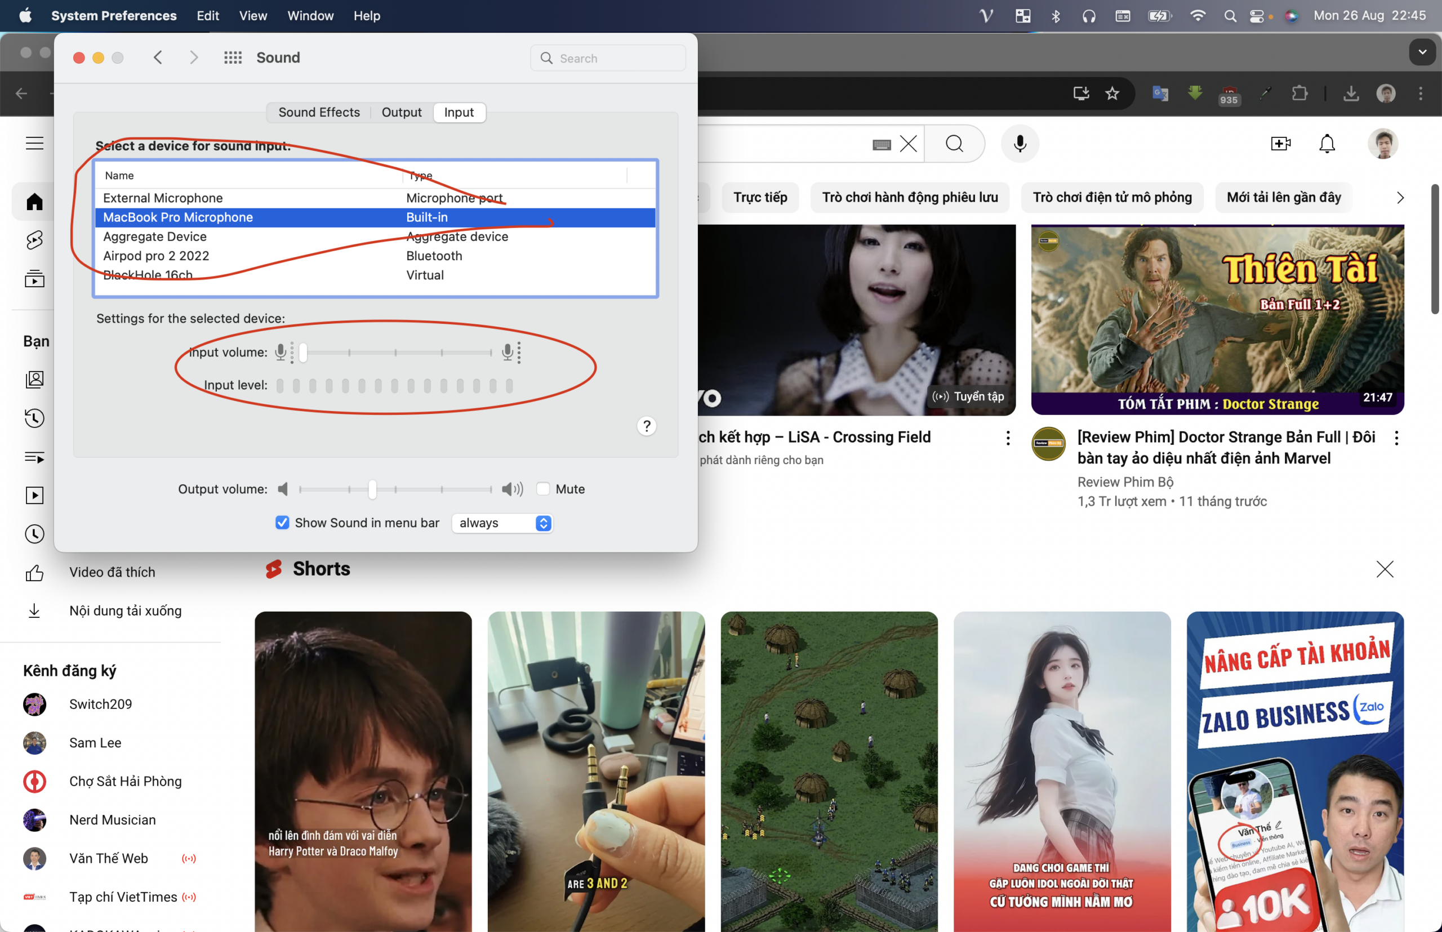Viewport: 1442px width, 932px height.
Task: Select MacBook Pro Microphone as input device
Action: [176, 216]
